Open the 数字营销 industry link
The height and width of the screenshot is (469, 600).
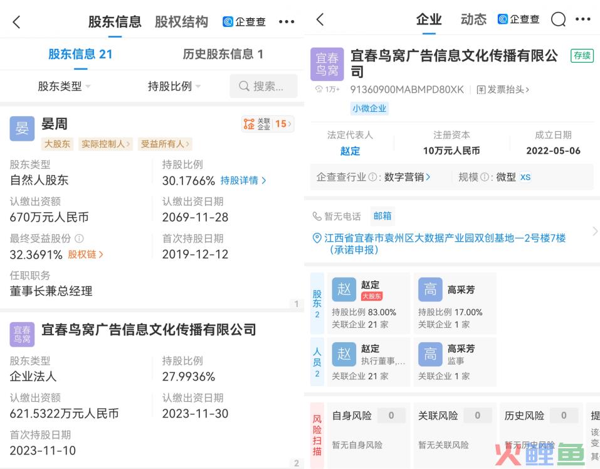407,177
